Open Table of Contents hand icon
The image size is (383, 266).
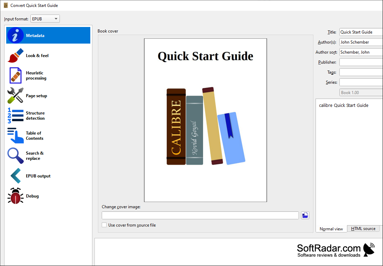click(x=15, y=136)
